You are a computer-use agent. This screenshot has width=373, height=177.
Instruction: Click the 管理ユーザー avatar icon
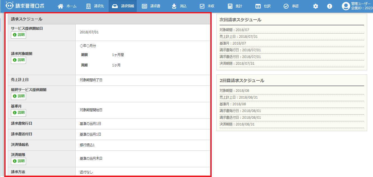click(x=346, y=6)
